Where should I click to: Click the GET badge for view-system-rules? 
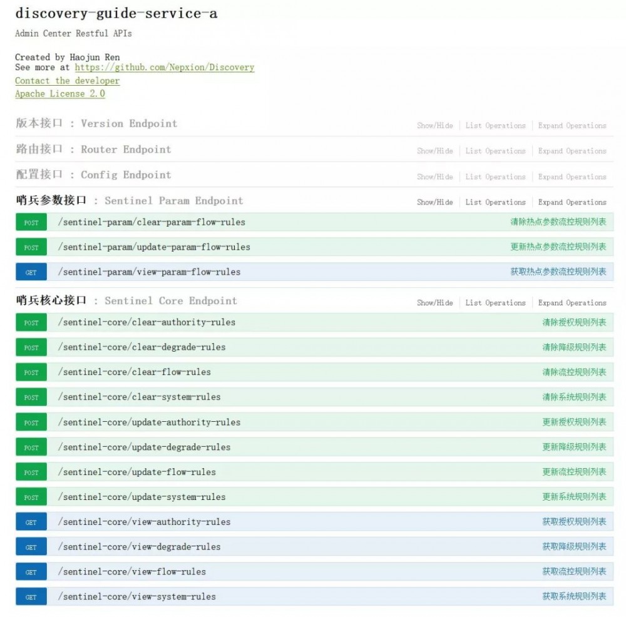tap(31, 596)
